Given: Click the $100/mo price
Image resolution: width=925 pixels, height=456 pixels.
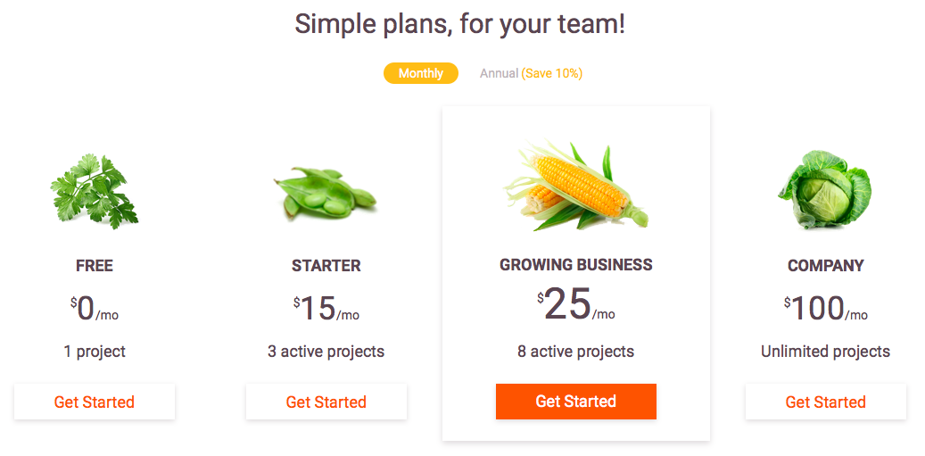Looking at the screenshot, I should click(825, 309).
